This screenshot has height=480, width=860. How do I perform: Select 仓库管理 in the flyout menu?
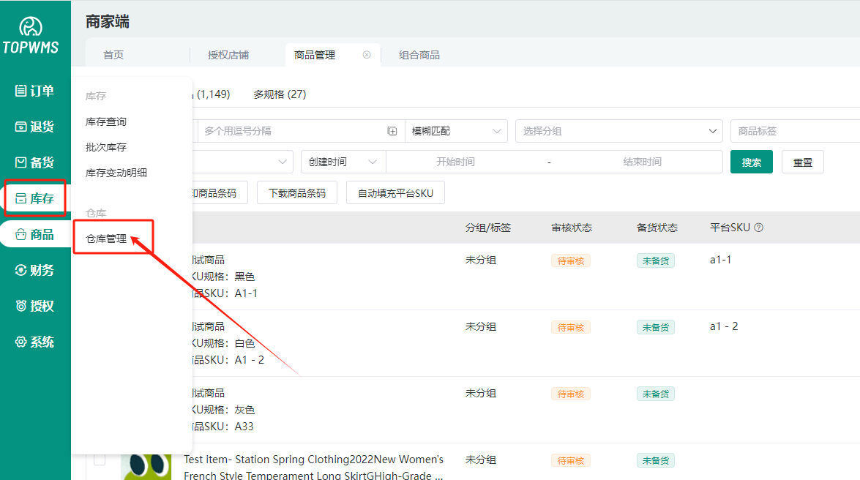[106, 239]
